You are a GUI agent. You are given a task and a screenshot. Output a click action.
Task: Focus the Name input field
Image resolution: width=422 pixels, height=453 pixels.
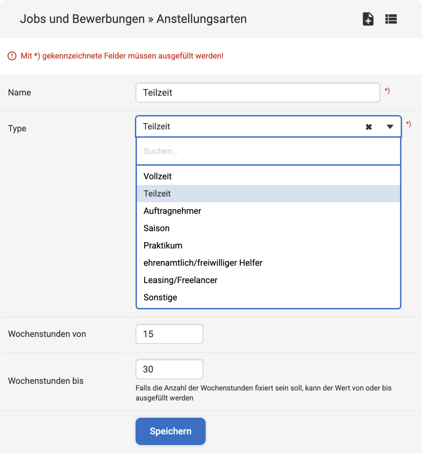click(257, 93)
